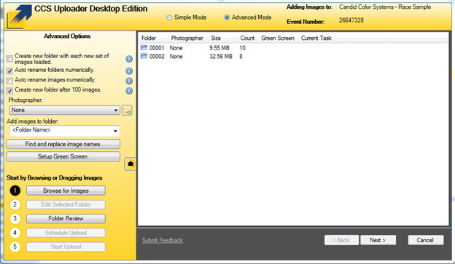Click count value 8 for folder 00002
This screenshot has height=264, width=455.
241,57
